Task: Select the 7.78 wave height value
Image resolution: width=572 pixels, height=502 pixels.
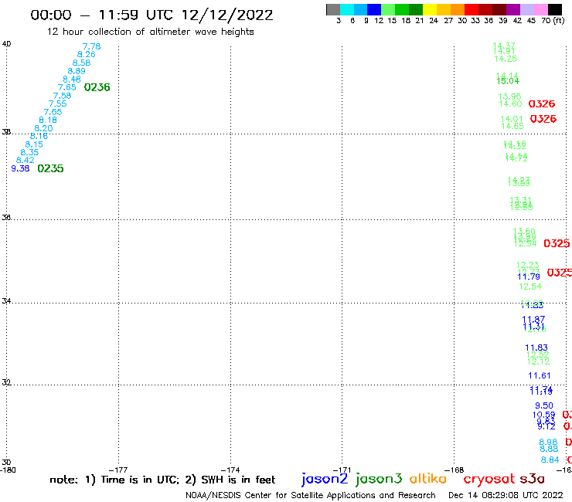Action: (91, 46)
